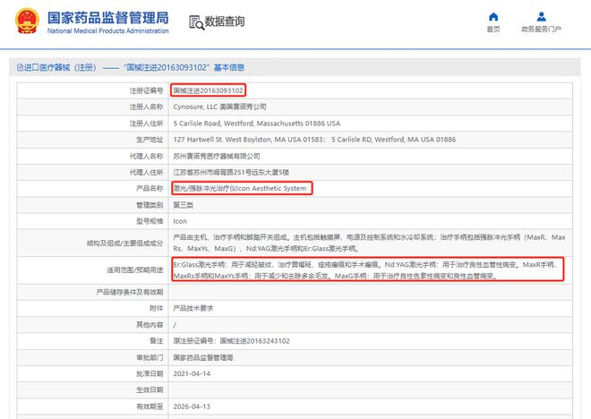591x419 pixels.
Task: Select registration number 国械注进20163093102 value
Action: (208, 90)
